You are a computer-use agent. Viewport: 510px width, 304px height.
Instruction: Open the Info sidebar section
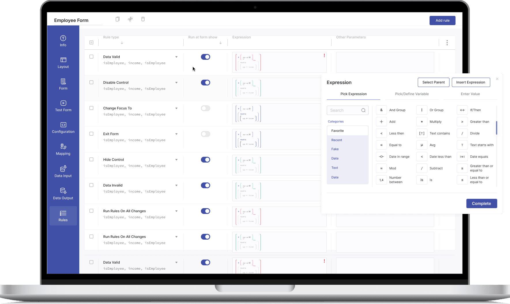point(63,41)
